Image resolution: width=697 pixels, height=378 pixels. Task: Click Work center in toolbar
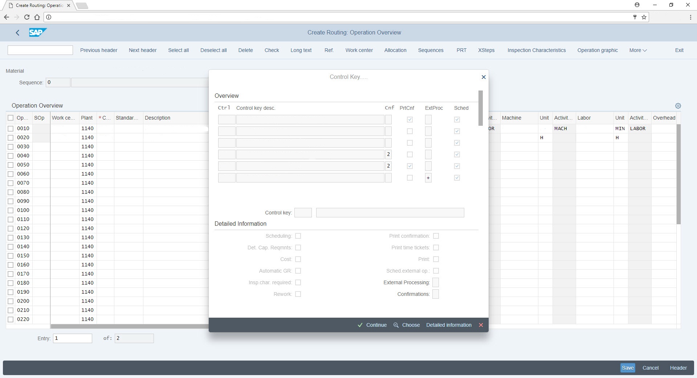click(x=359, y=50)
